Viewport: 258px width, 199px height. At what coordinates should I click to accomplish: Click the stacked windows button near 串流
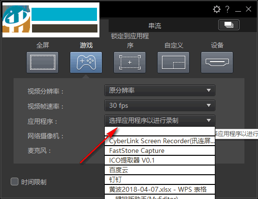229,25
